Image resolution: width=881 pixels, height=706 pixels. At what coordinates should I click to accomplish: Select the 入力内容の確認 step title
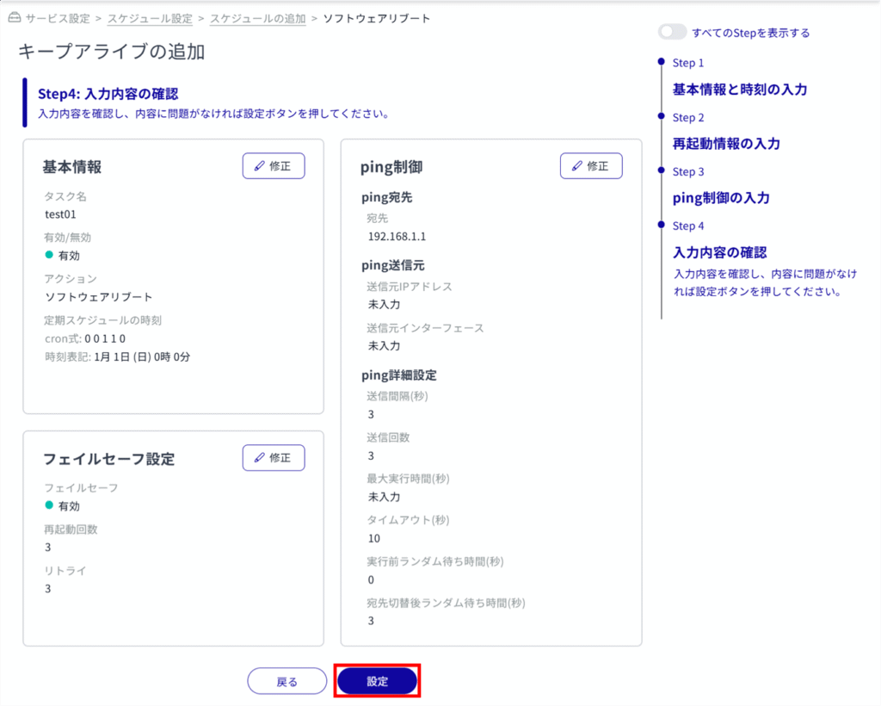[x=719, y=253]
